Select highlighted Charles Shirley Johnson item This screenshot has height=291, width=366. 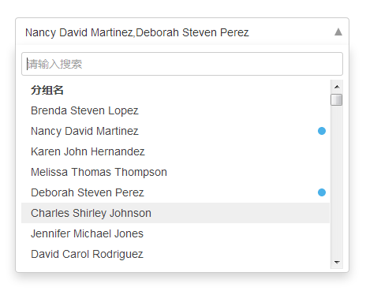click(175, 213)
